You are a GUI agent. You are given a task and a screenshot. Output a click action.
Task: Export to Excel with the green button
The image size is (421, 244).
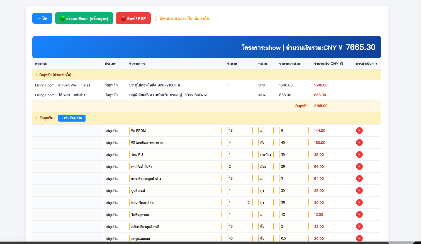pyautogui.click(x=84, y=18)
